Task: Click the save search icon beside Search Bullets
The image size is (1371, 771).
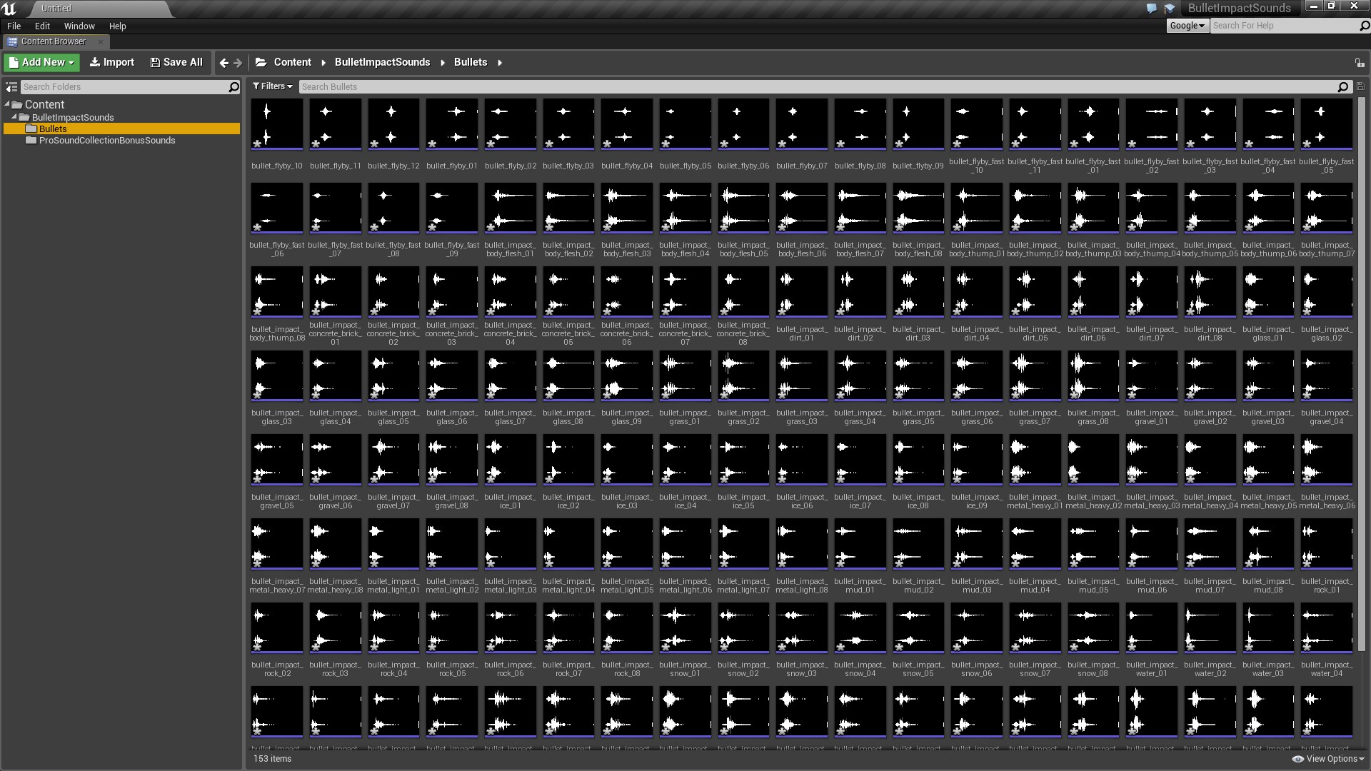Action: coord(1361,86)
